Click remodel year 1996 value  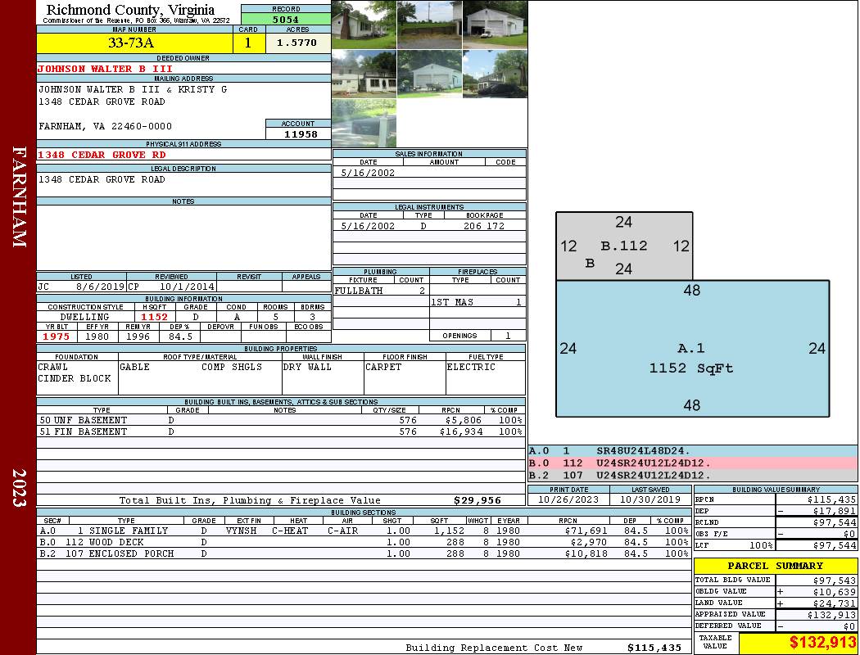pyautogui.click(x=138, y=337)
